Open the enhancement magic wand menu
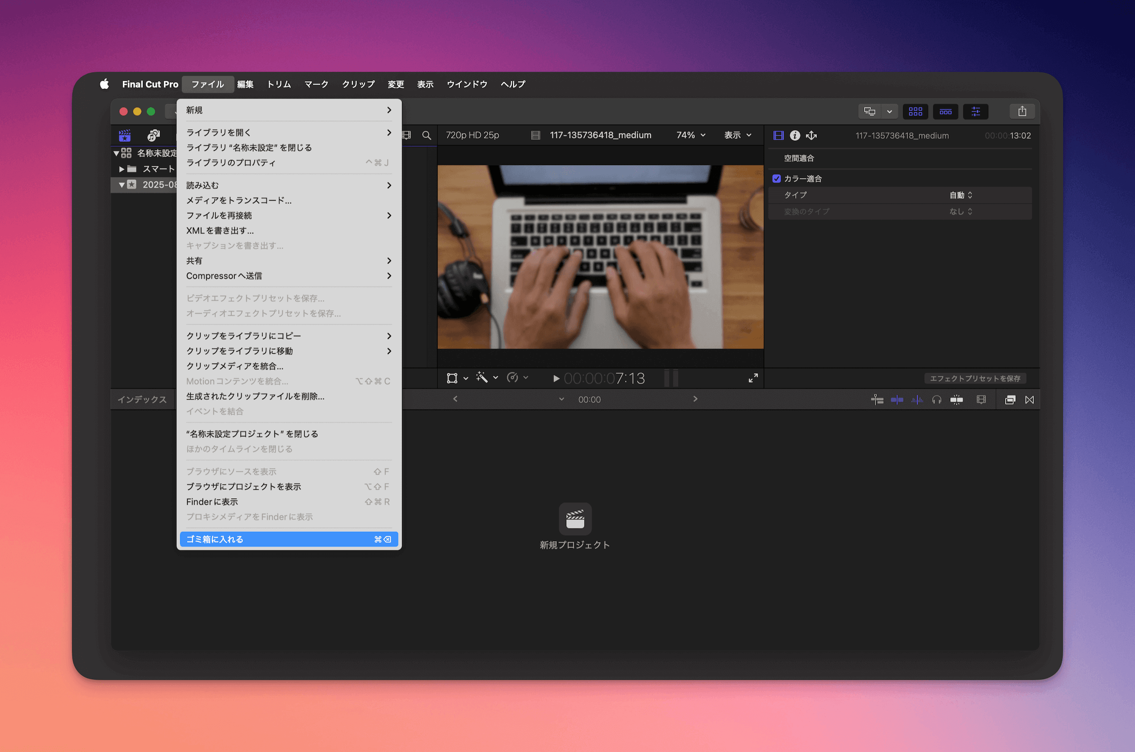 point(487,378)
